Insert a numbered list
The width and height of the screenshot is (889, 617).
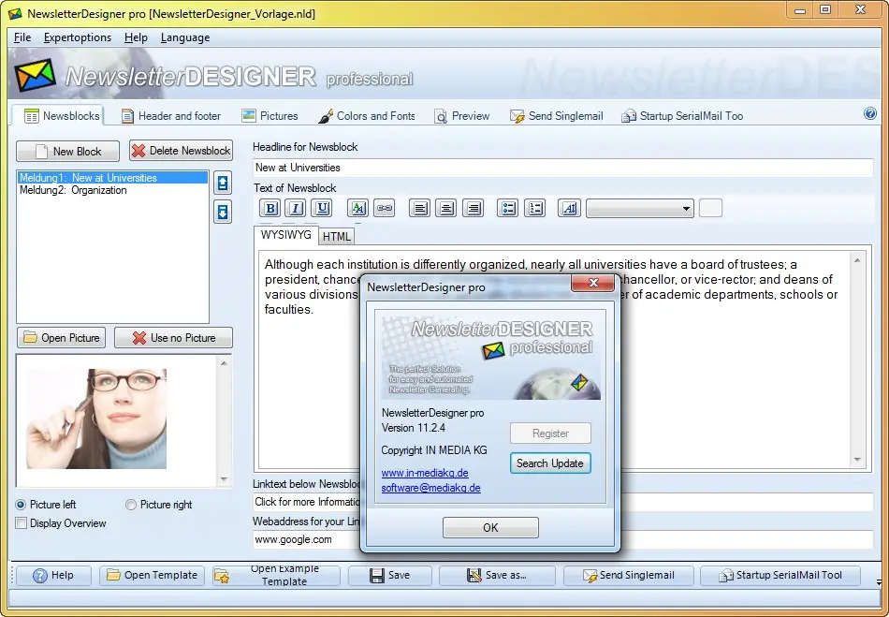(x=534, y=208)
